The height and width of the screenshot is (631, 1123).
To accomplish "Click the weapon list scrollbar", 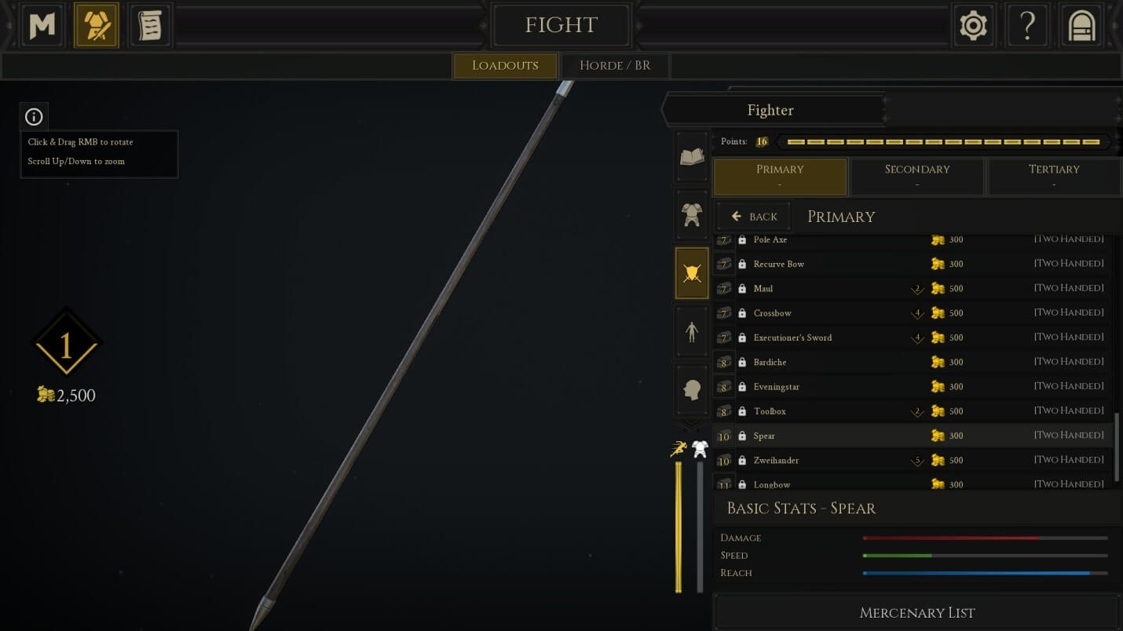I will coord(1116,446).
